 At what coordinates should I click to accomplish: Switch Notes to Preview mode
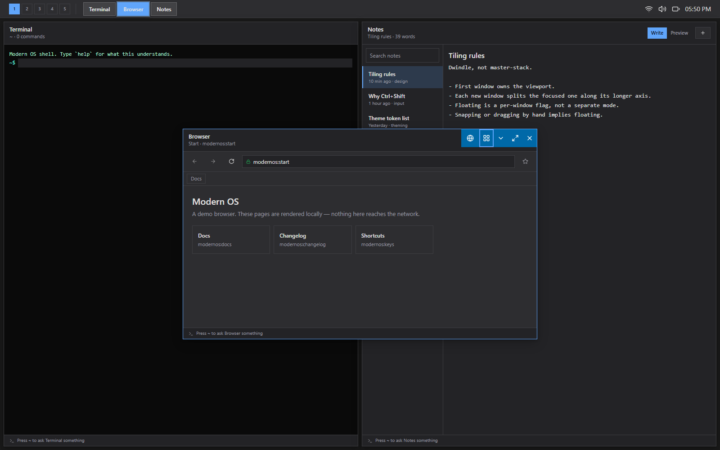tap(679, 33)
